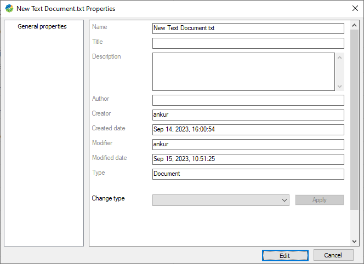Screen dimensions: 364x264
Task: Focus the Title text field
Action: pyautogui.click(x=248, y=43)
